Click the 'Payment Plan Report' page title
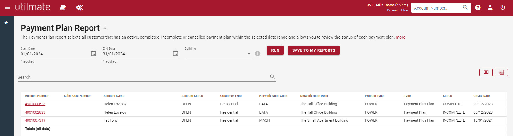This screenshot has height=136, width=513. tap(60, 28)
